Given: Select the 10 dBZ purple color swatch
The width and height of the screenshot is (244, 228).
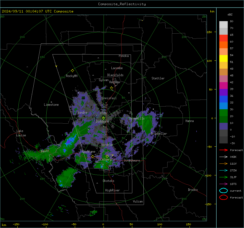Looking at the screenshot, I should click(223, 126).
